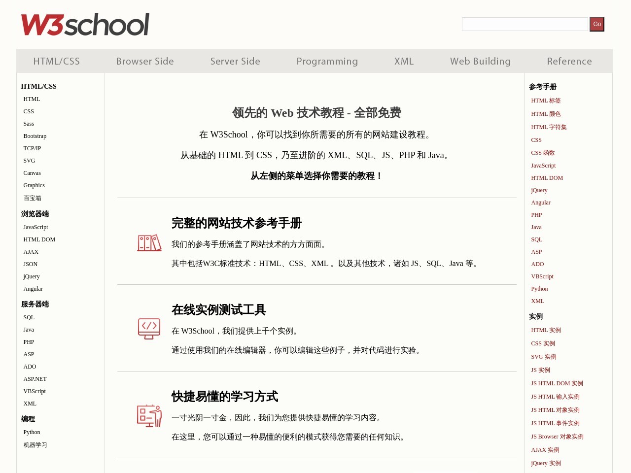Open the HTML 标签 reference link
Viewport: 631px width, 473px height.
[546, 101]
